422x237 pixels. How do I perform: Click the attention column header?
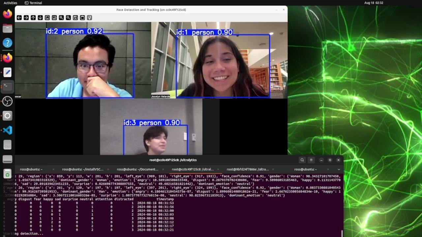(104, 199)
